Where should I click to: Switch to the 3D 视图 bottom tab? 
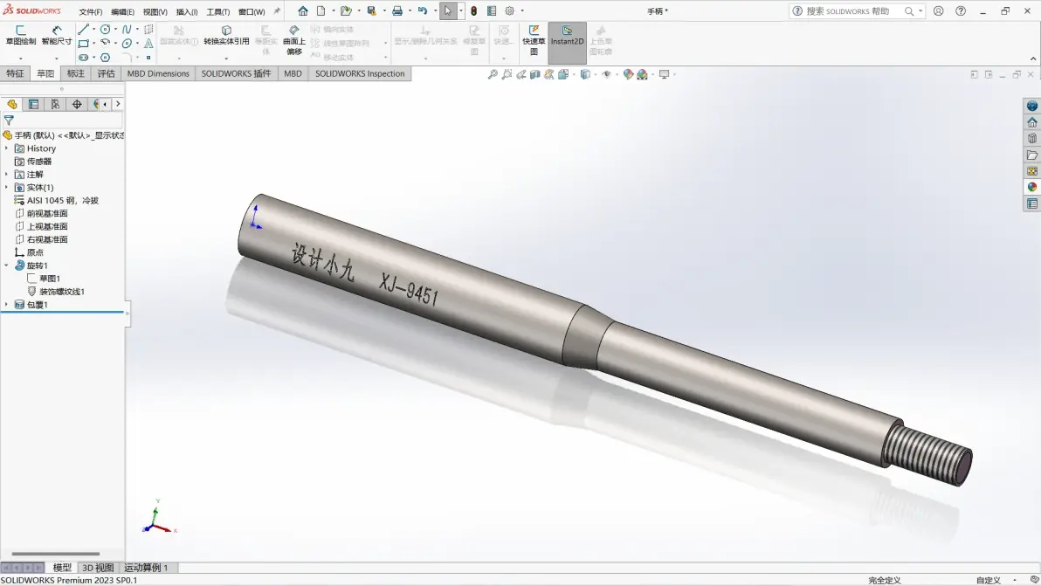pos(99,568)
